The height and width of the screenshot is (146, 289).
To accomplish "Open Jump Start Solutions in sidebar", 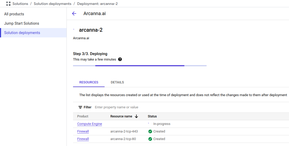I will pyautogui.click(x=22, y=23).
